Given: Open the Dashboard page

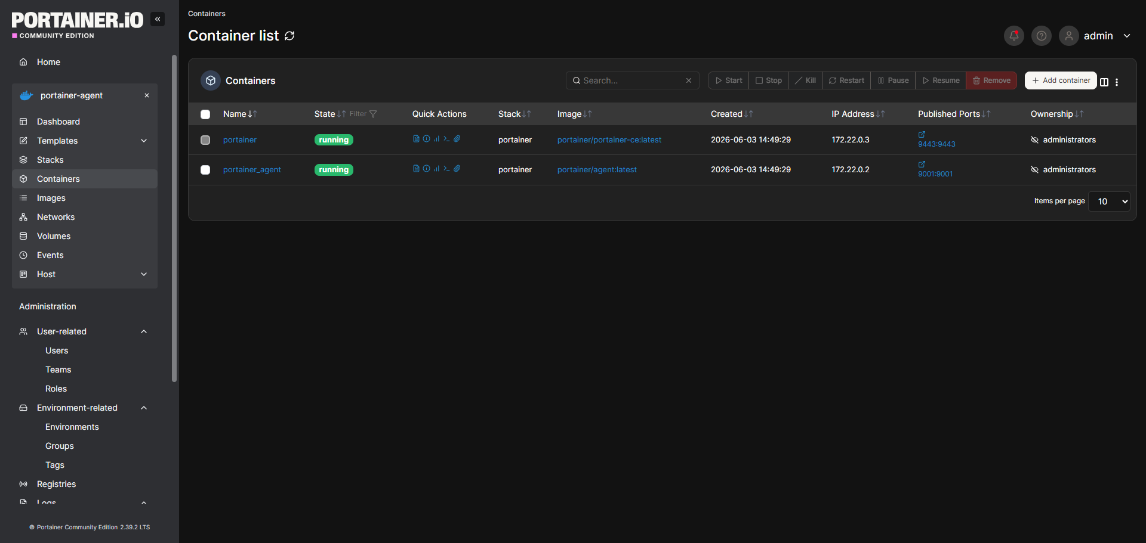Looking at the screenshot, I should tap(85, 122).
